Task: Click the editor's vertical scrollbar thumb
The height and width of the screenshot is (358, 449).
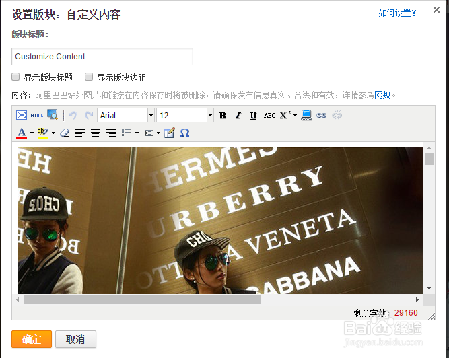Action: click(x=429, y=159)
